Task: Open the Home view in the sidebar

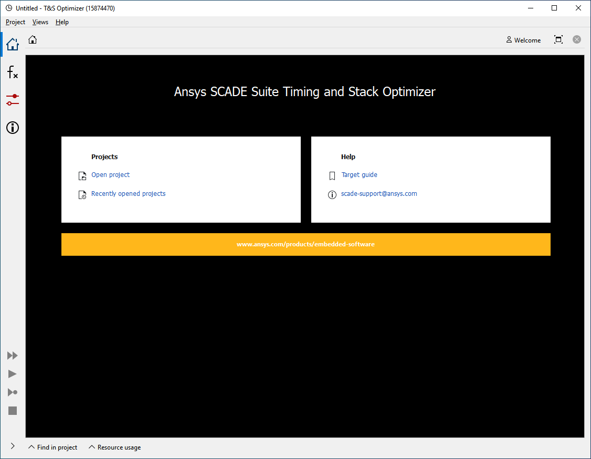Action: pyautogui.click(x=13, y=44)
